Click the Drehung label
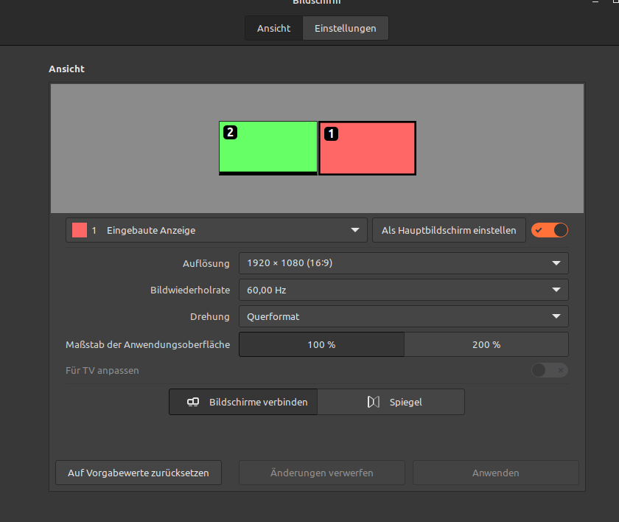This screenshot has width=619, height=522. point(209,317)
